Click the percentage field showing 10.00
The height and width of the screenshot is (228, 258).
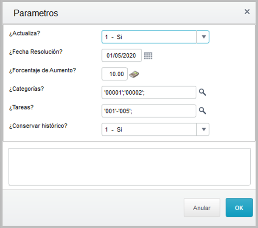(x=115, y=74)
